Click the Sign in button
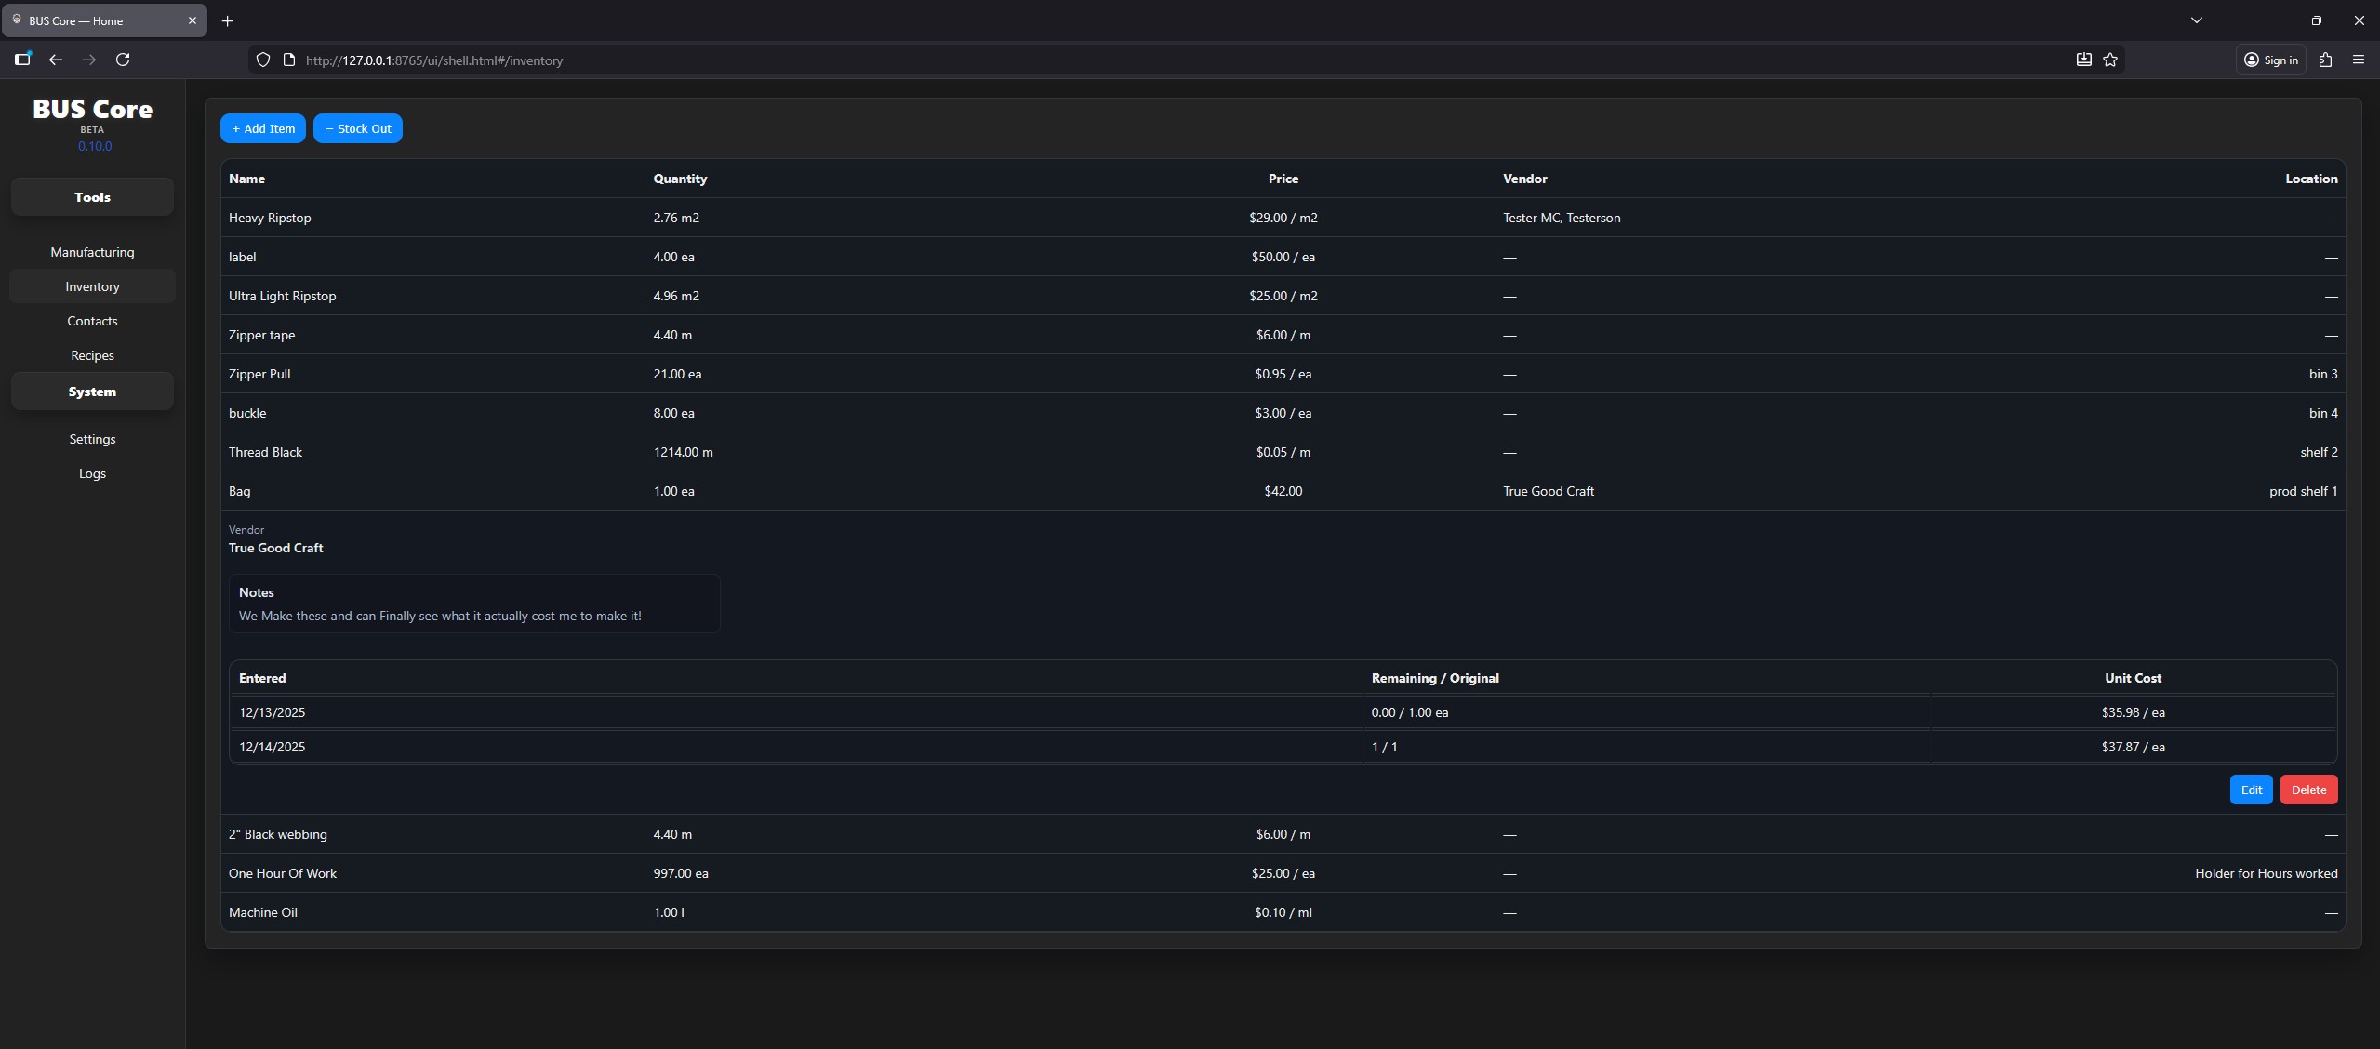Screen dimensions: 2380x1049 pos(2269,60)
